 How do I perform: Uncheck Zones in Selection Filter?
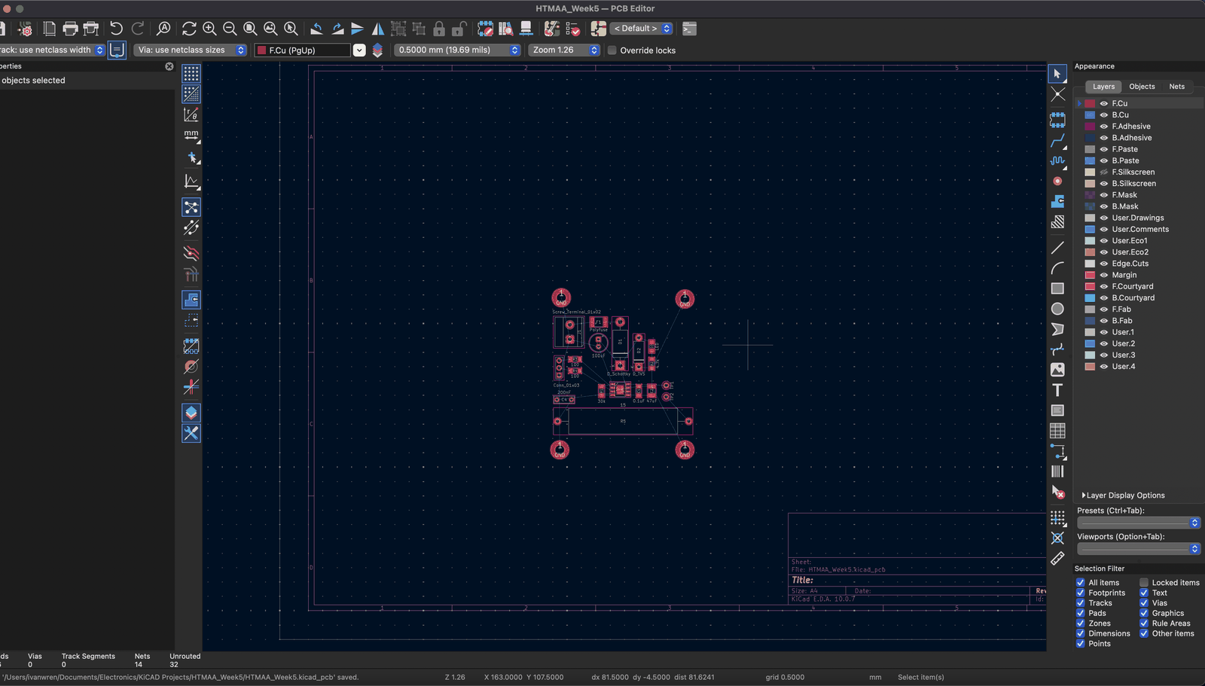click(1080, 623)
